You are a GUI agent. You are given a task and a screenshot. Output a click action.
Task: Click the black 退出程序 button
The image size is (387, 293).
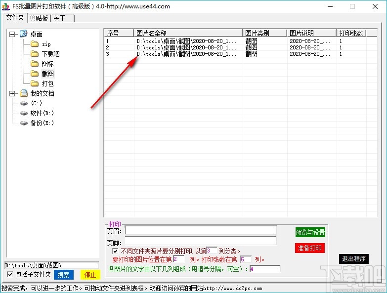click(x=354, y=259)
